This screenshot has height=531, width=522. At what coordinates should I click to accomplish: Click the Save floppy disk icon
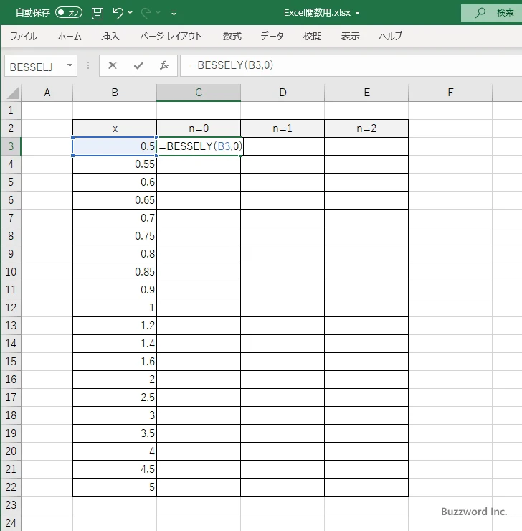98,12
